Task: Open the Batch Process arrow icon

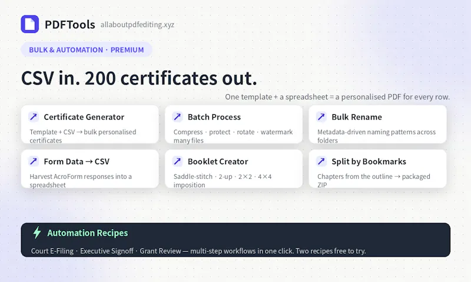Action: click(178, 117)
